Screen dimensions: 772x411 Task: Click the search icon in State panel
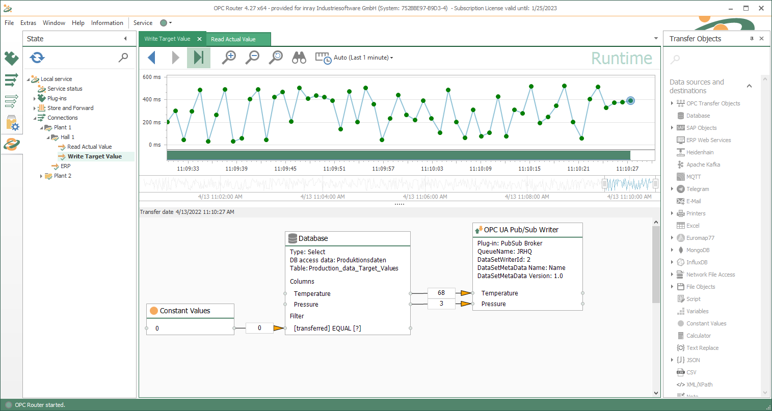click(x=123, y=58)
